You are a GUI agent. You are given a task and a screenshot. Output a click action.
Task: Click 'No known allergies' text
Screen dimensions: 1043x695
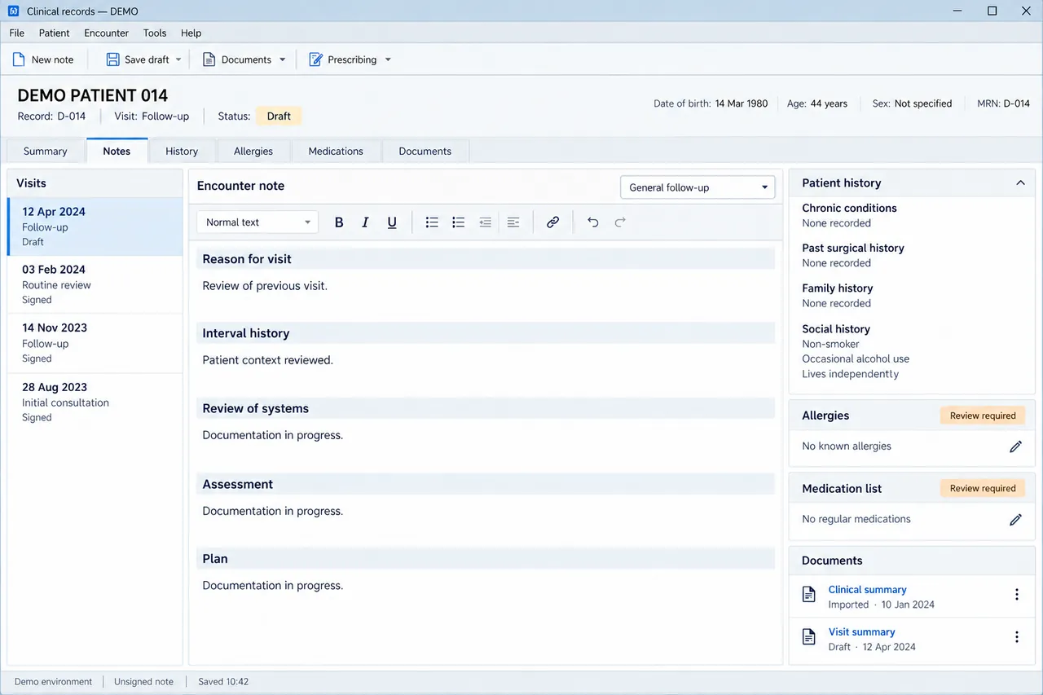[x=847, y=446]
